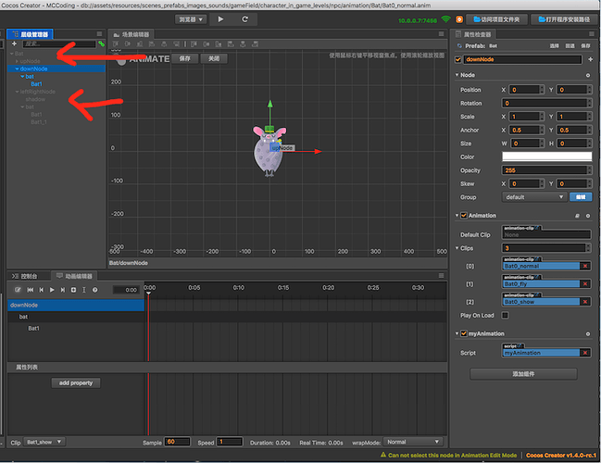601x463 pixels.
Task: Collapse the downNode tree item arrow
Action: coord(17,69)
